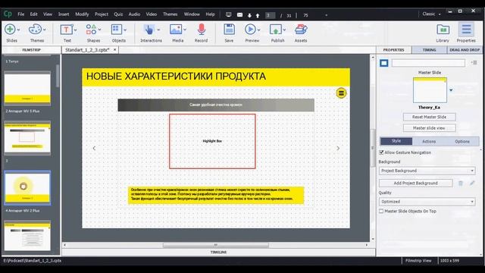Toggle Allow Gesture Navigation checkbox
485x273 pixels.
coord(381,152)
